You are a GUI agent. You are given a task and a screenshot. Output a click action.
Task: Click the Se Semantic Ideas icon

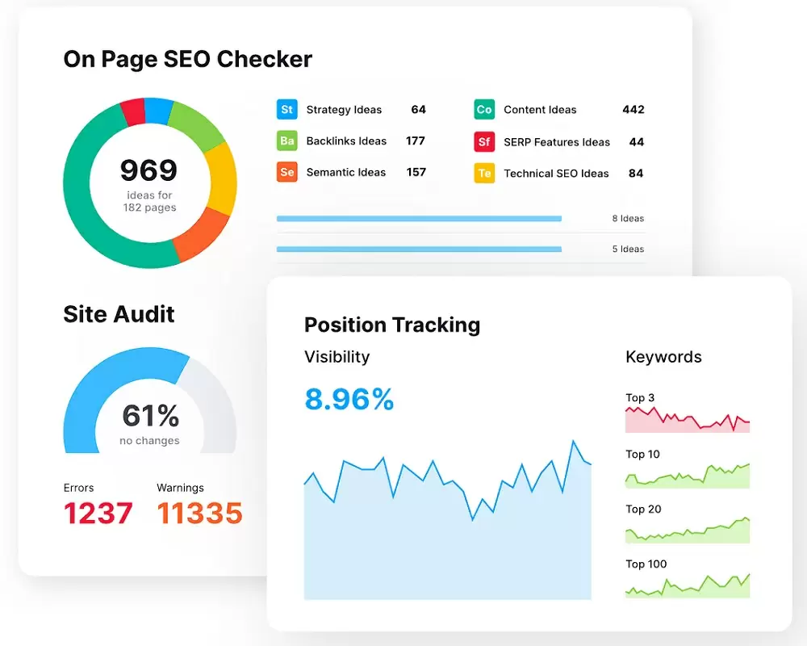286,172
